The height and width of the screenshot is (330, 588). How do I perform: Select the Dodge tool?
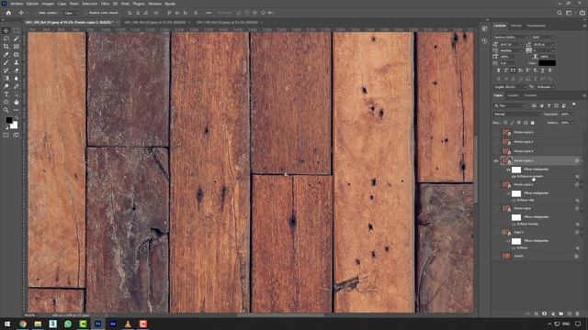6,86
